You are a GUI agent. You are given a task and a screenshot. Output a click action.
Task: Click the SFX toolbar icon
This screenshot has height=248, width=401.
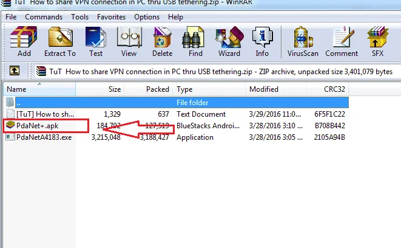coord(377,38)
